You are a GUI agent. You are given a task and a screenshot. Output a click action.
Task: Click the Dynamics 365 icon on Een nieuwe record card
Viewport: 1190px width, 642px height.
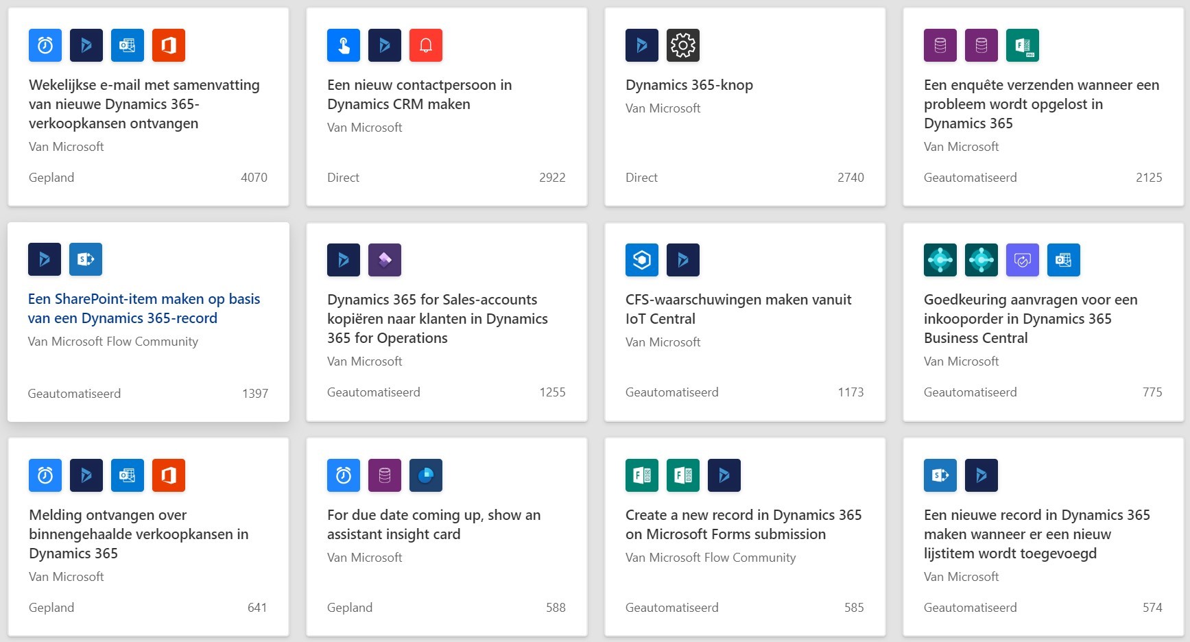coord(981,475)
